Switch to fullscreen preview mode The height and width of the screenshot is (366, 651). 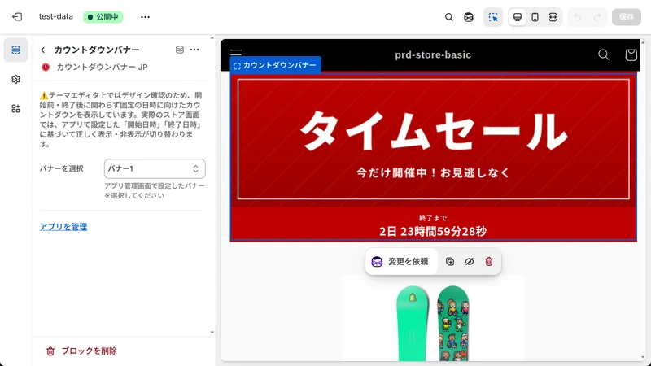pos(553,17)
